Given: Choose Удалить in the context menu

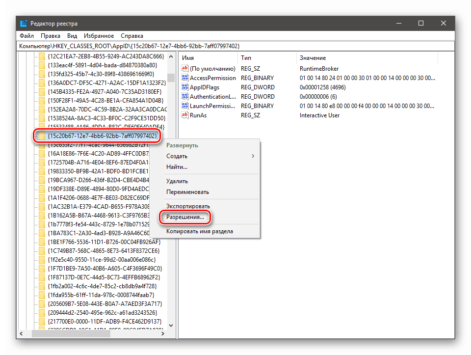Looking at the screenshot, I should tap(177, 181).
